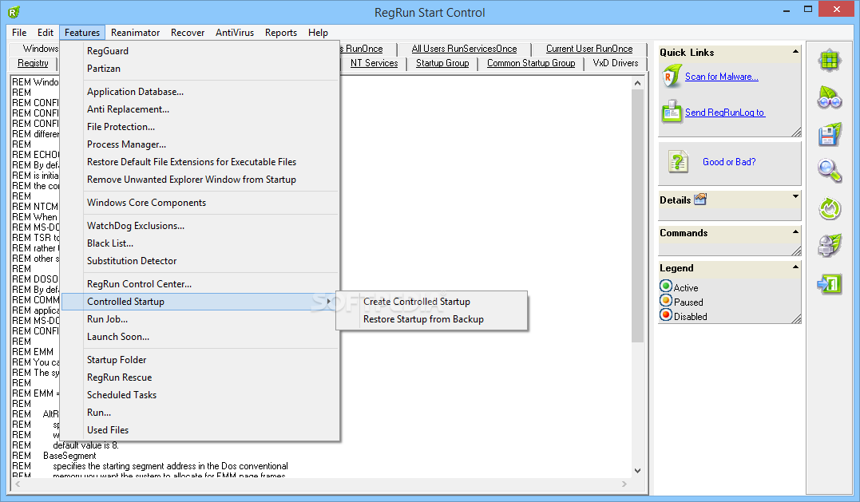Collapse the Commands panel

click(795, 231)
